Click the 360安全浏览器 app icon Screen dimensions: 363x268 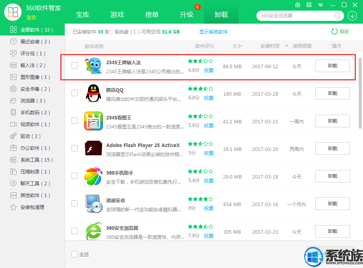tap(93, 231)
